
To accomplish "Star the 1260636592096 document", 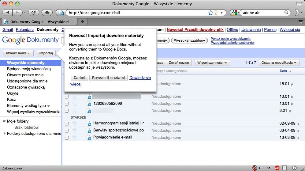I will 74,103.
